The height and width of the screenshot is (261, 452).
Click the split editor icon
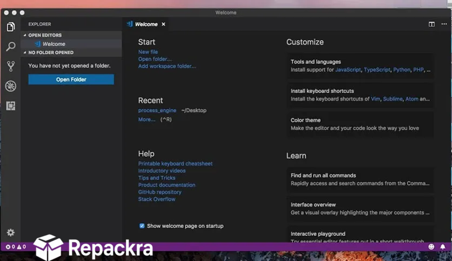[x=431, y=24]
